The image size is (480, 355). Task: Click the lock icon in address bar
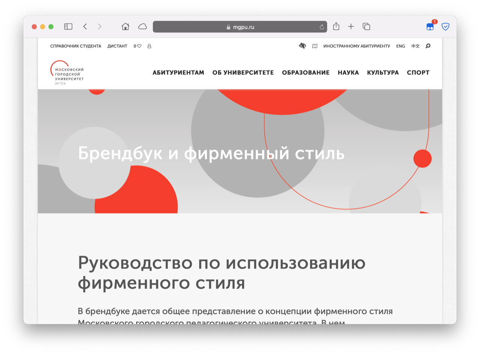click(228, 27)
